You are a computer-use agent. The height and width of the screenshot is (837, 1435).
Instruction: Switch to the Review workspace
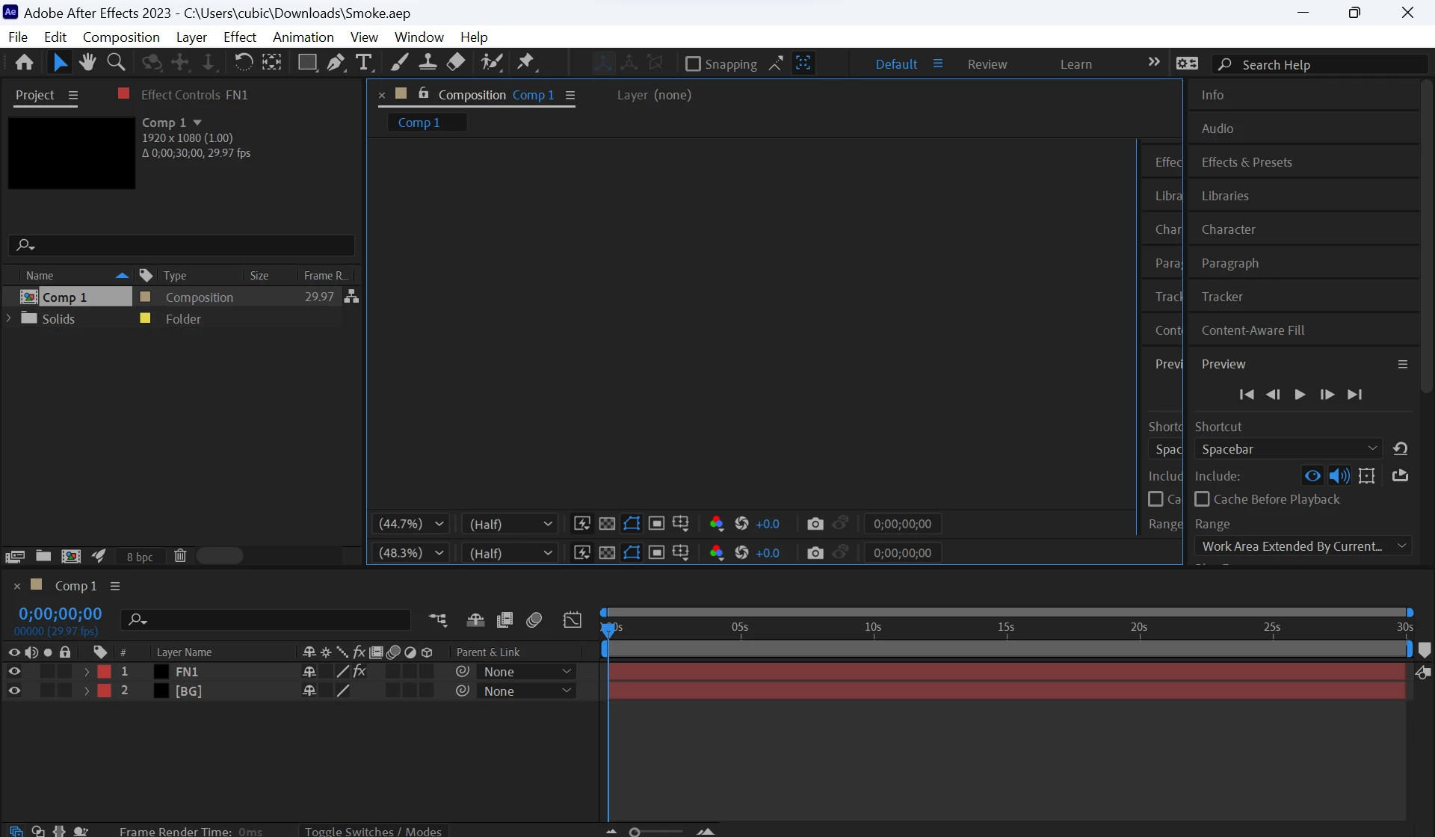[987, 64]
